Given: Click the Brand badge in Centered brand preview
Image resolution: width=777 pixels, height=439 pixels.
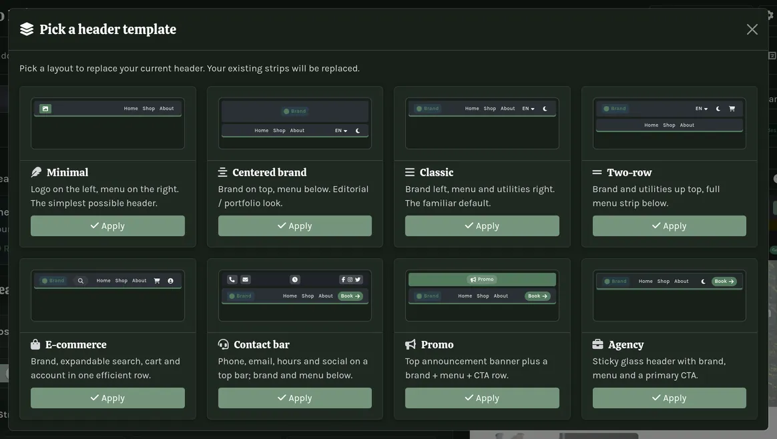Looking at the screenshot, I should tap(295, 111).
